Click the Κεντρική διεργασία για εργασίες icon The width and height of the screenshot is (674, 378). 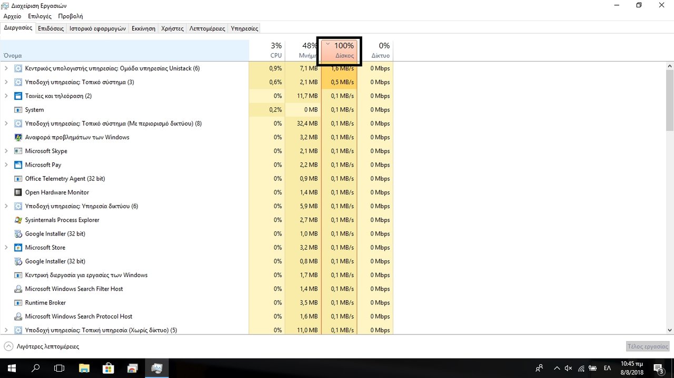click(18, 275)
